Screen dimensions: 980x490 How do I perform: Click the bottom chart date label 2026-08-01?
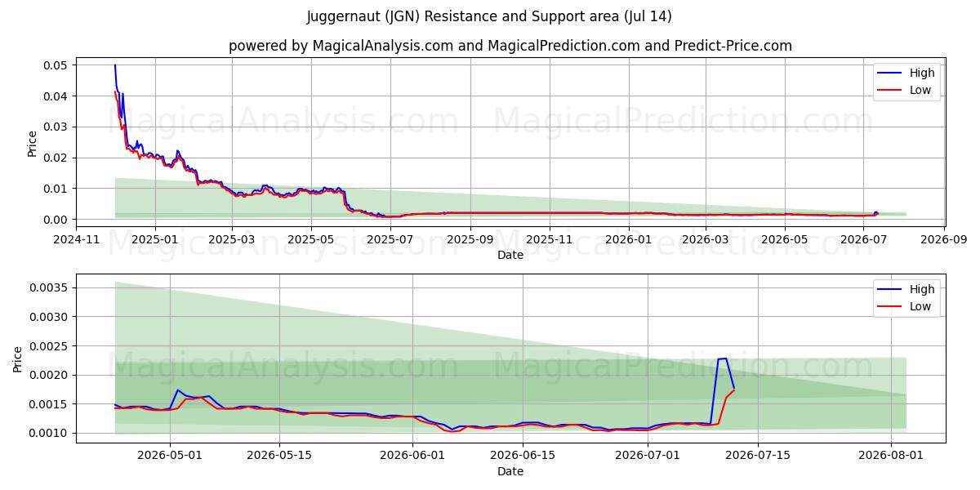tap(890, 457)
